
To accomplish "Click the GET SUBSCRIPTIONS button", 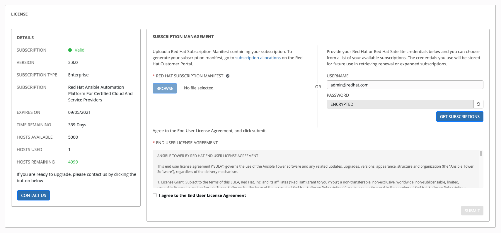I will [x=459, y=116].
